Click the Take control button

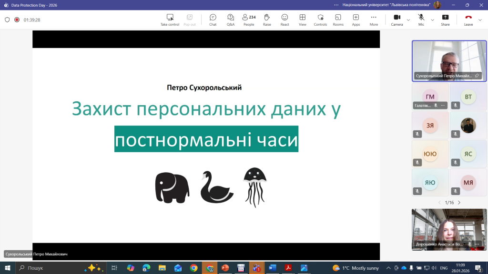tap(170, 20)
